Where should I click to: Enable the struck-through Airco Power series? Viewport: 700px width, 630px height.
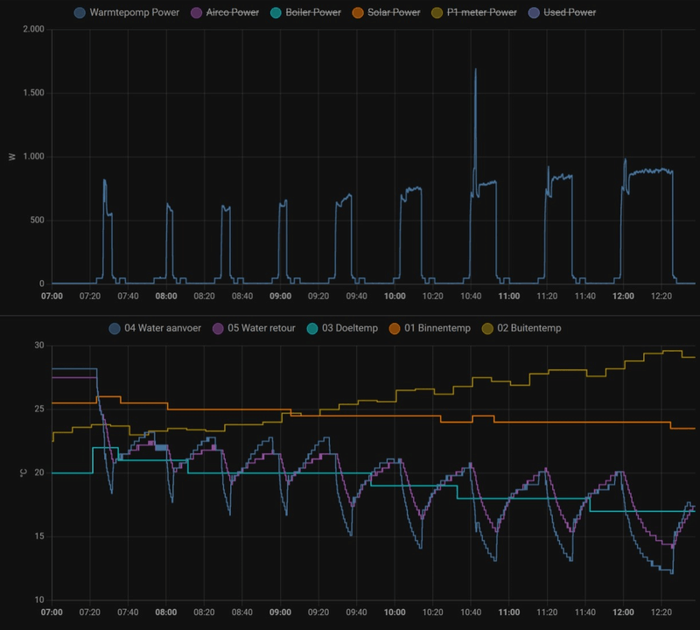click(x=225, y=12)
